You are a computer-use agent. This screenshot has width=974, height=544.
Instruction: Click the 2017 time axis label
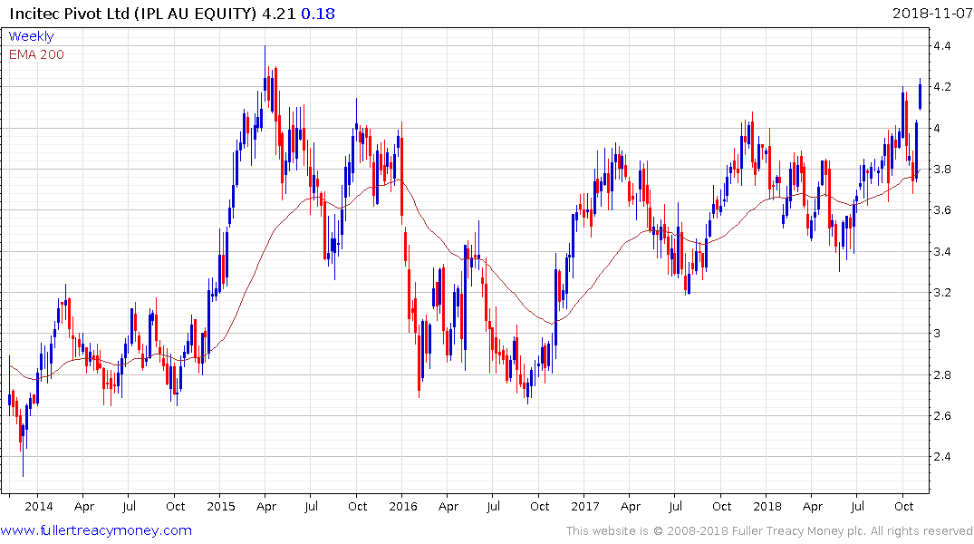[584, 506]
